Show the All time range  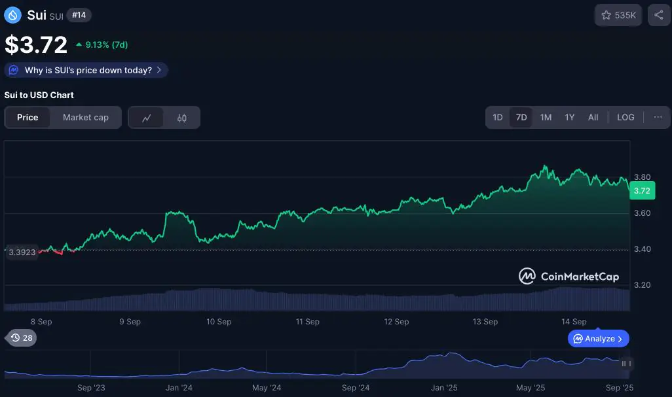pos(593,117)
